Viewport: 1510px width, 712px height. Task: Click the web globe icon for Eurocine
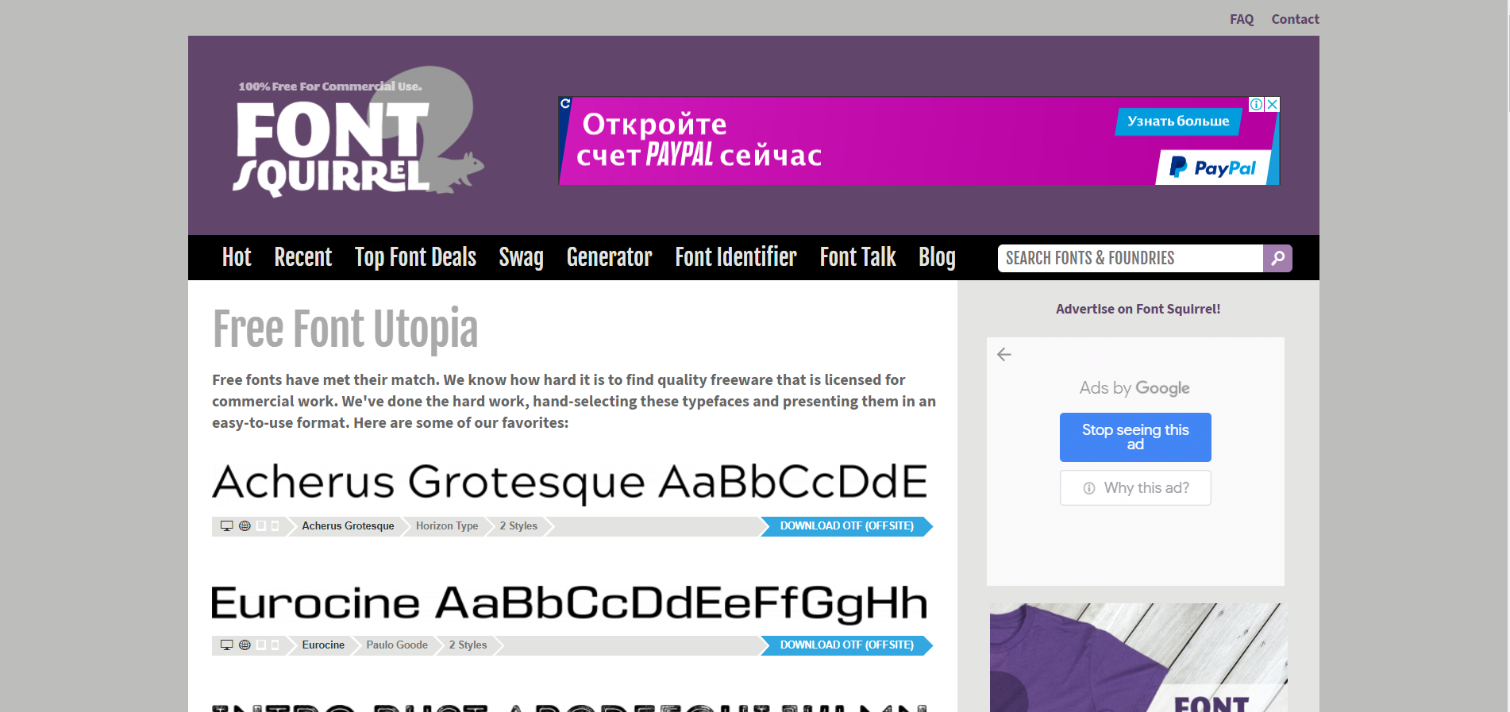pos(245,645)
